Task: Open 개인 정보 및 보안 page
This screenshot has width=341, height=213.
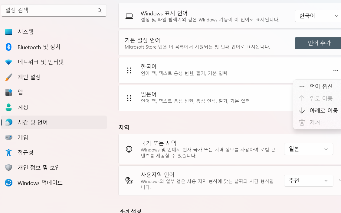Action: pyautogui.click(x=39, y=167)
